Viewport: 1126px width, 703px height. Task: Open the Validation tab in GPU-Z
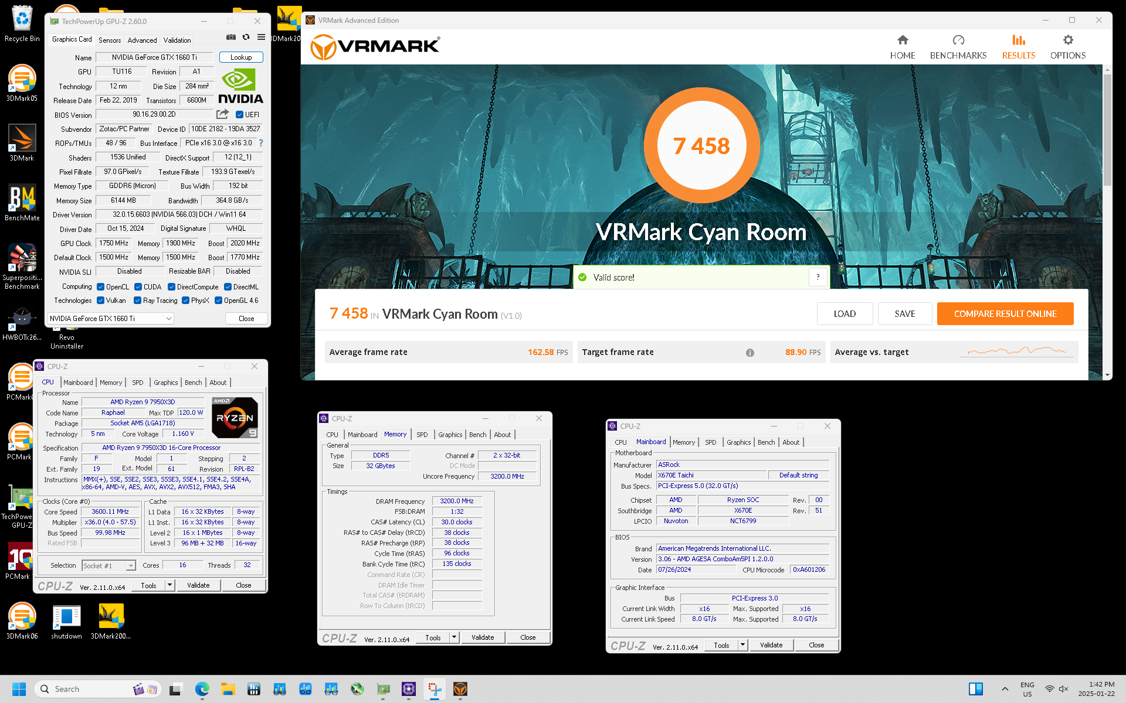tap(177, 40)
